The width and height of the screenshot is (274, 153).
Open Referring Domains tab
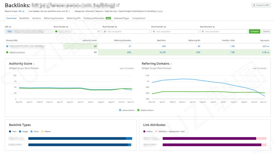click(54, 18)
